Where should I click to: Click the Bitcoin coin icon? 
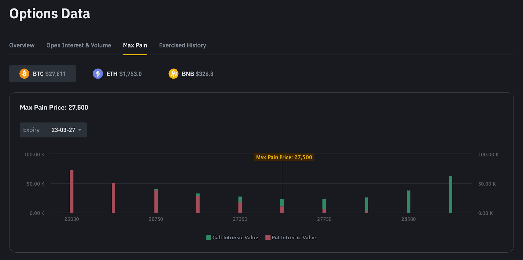(x=24, y=74)
